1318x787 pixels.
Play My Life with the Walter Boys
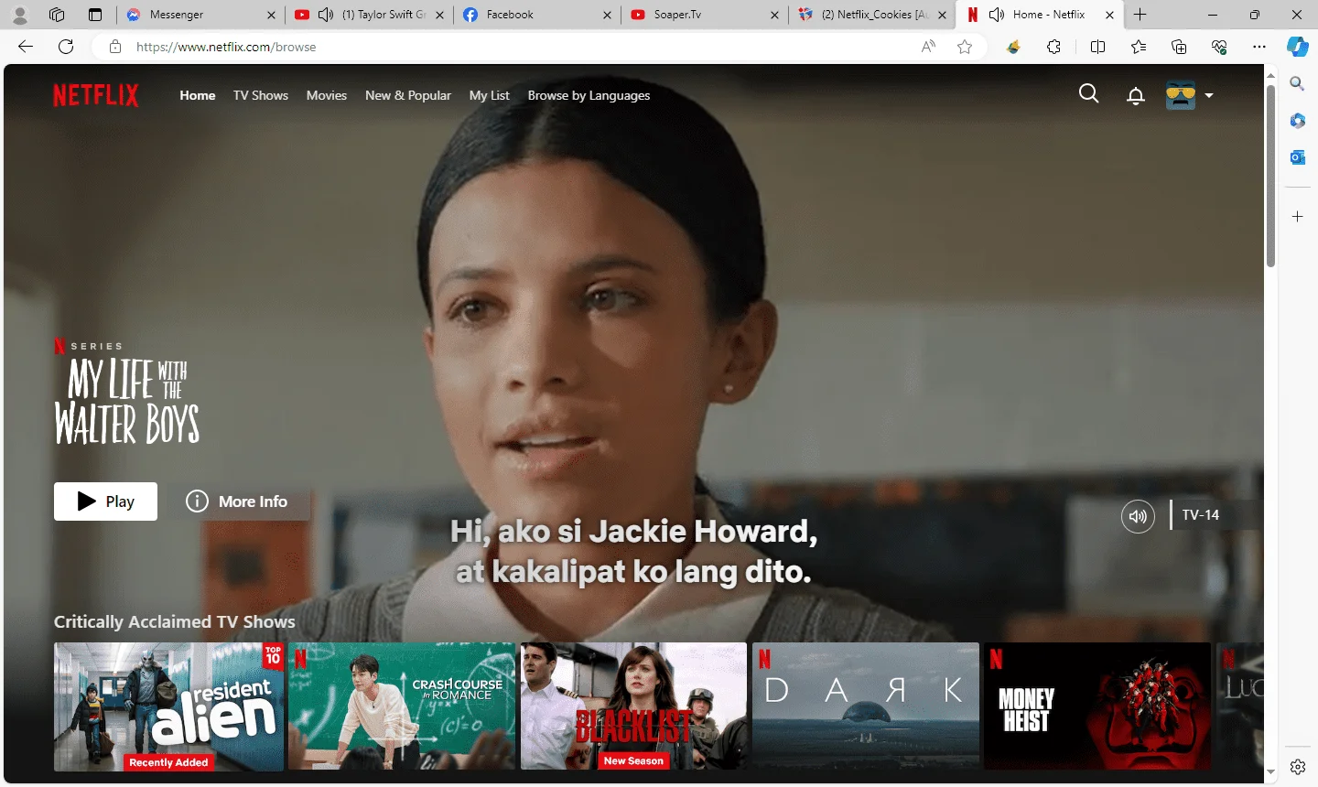click(x=105, y=501)
